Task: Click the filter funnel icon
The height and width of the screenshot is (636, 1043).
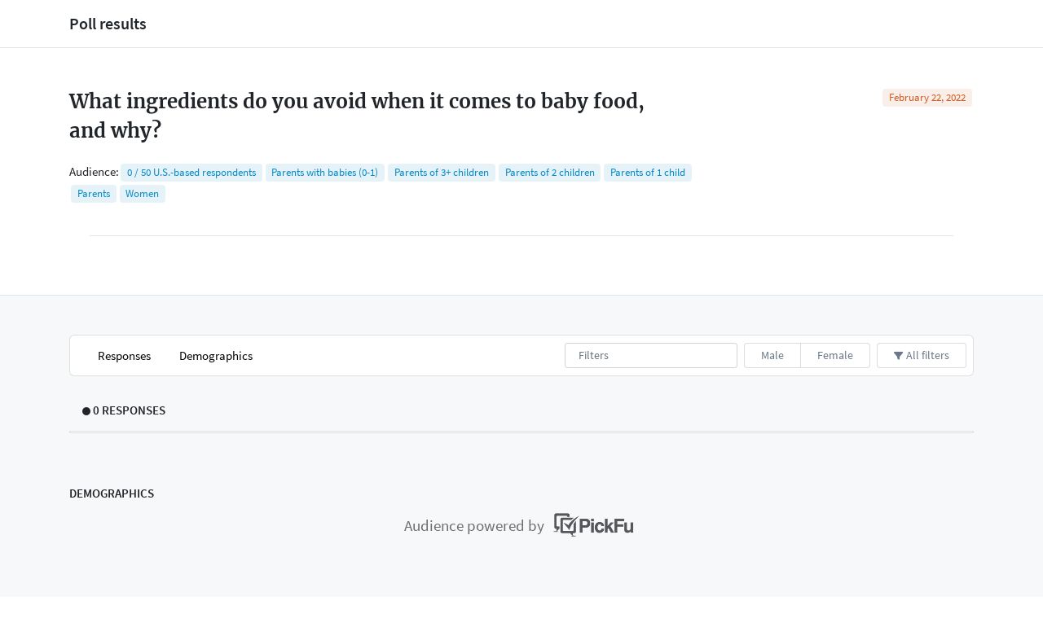Action: tap(898, 356)
